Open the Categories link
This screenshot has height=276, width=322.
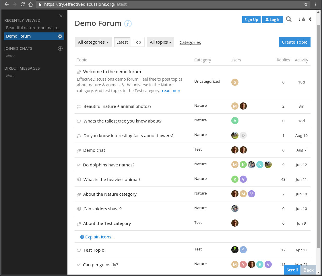click(190, 42)
